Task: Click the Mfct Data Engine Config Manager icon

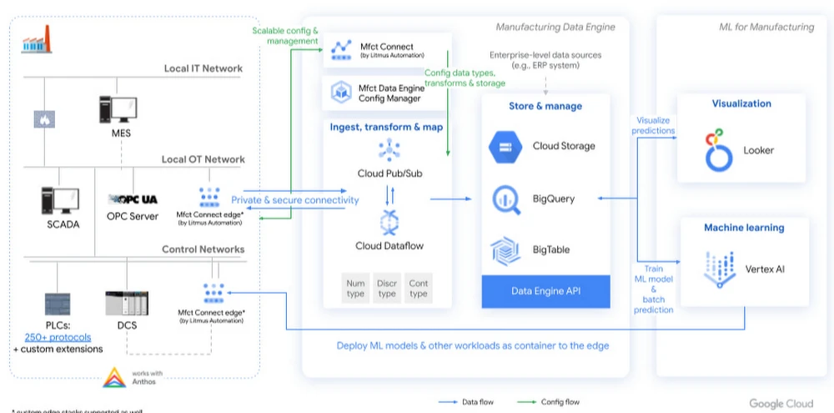Action: tap(339, 92)
